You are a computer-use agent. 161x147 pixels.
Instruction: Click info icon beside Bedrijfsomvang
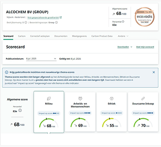click(x=26, y=23)
